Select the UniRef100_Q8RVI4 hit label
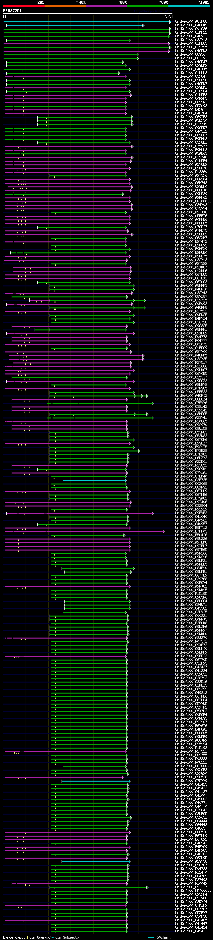The height and width of the screenshot is (940, 213). 191,902
